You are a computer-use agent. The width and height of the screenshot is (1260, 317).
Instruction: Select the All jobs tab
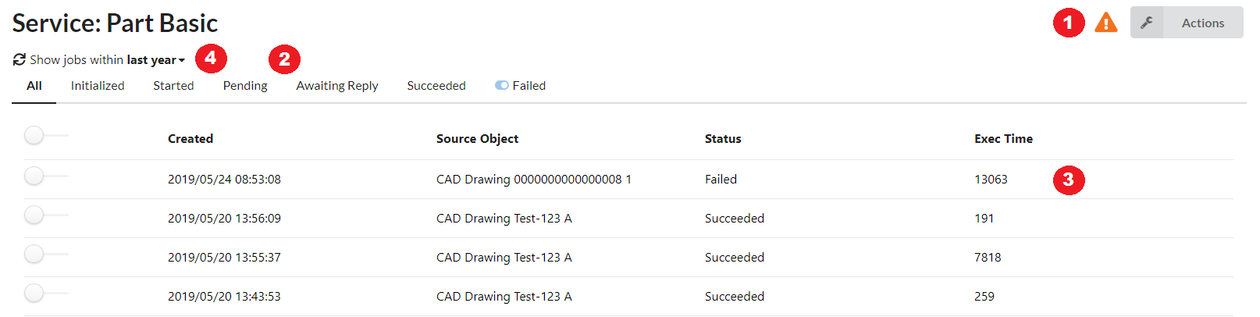(x=34, y=86)
